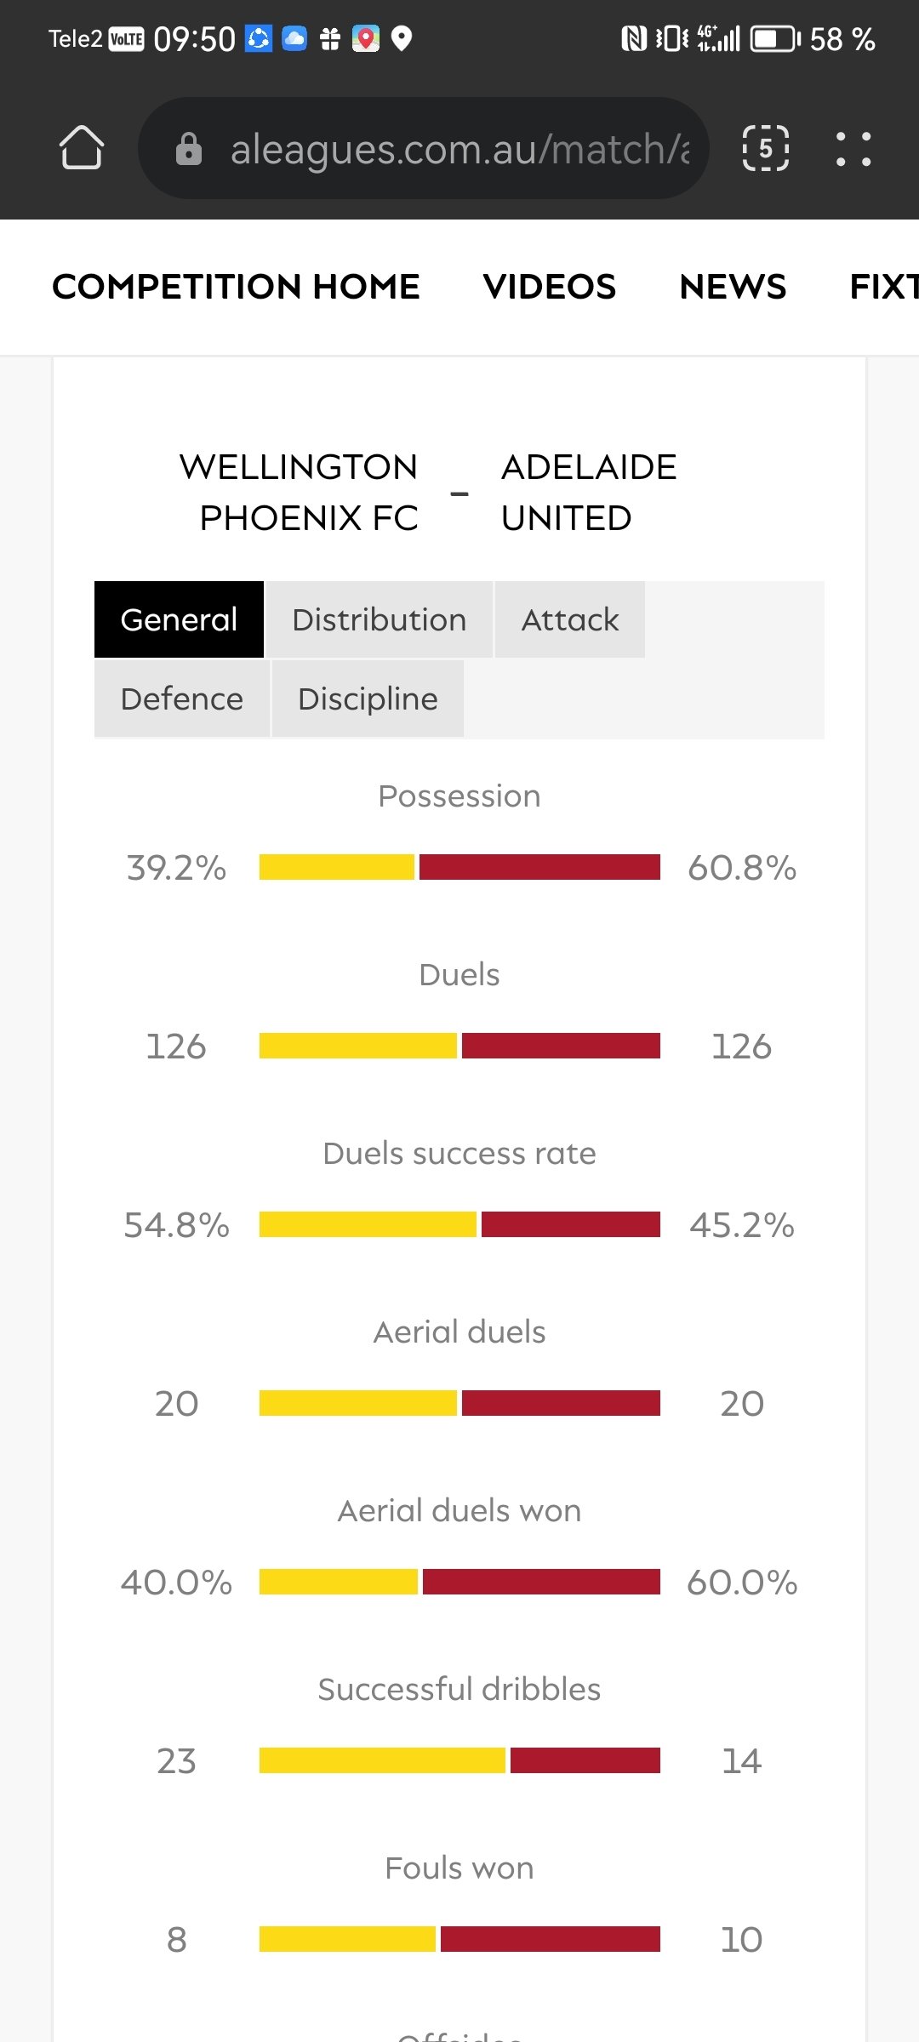The width and height of the screenshot is (919, 2042).
Task: Open the Videos menu item
Action: point(549,287)
